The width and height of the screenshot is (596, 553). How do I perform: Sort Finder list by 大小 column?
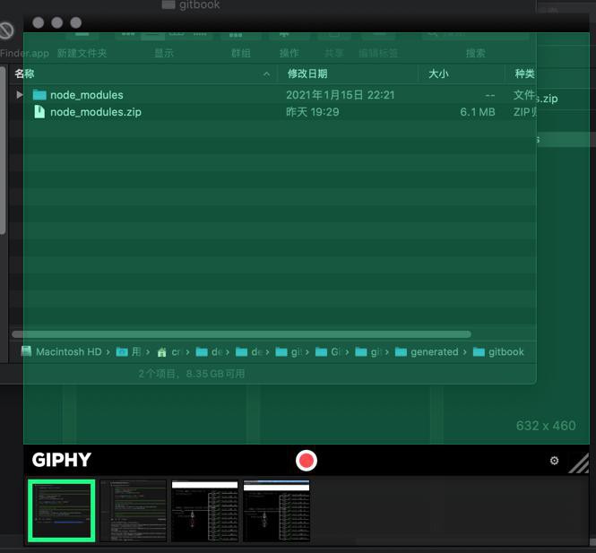[438, 73]
